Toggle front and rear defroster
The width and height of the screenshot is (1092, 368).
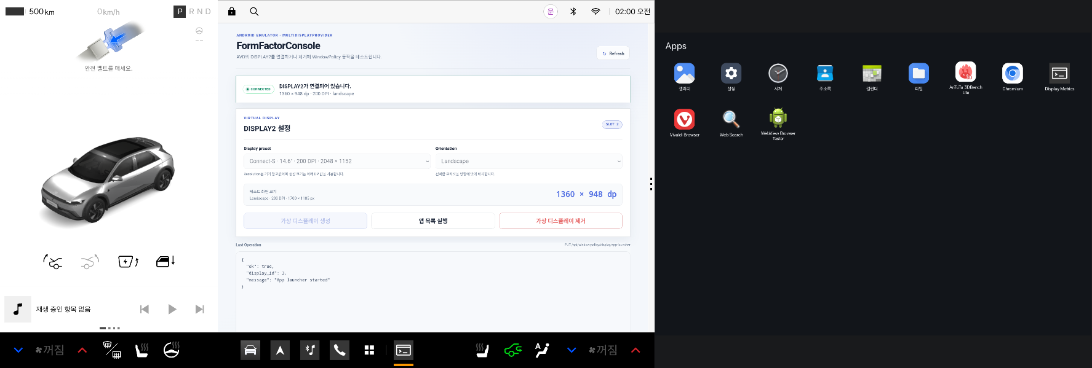(x=112, y=350)
